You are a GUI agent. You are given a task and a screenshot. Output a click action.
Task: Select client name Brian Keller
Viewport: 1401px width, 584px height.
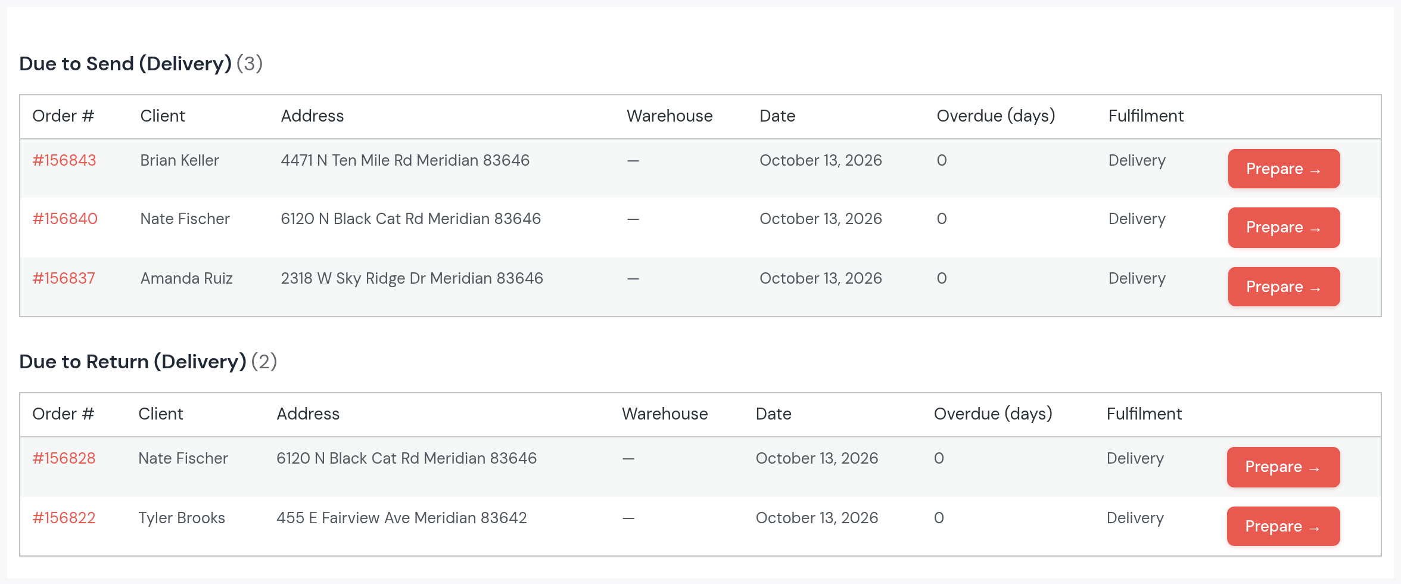pos(180,160)
